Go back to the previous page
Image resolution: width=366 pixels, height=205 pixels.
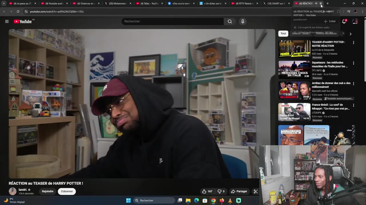pyautogui.click(x=4, y=11)
